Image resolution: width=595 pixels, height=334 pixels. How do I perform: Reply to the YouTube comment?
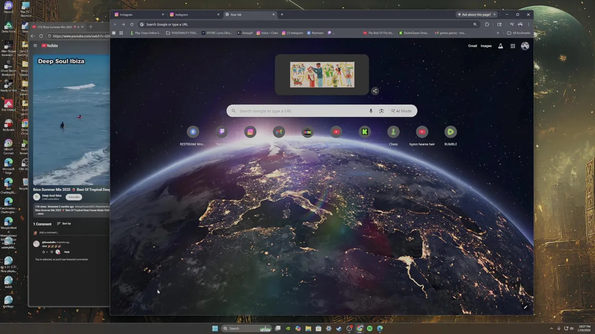(x=67, y=252)
